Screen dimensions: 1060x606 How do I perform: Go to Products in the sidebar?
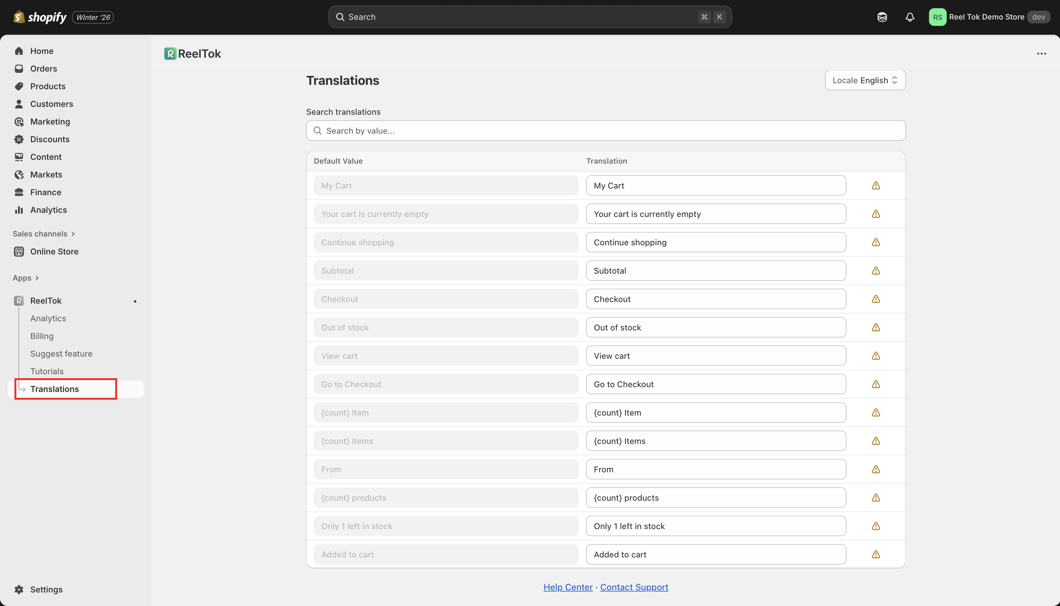point(47,86)
